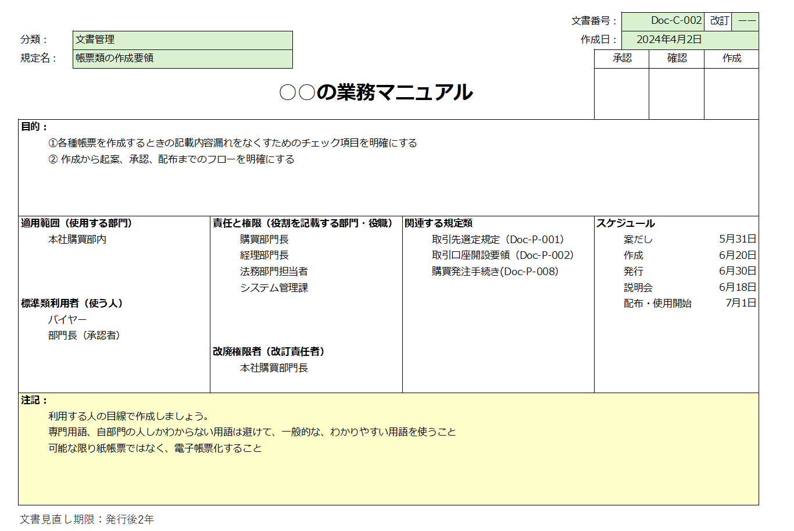Select the 注記： heading
794x531 pixels.
click(34, 400)
